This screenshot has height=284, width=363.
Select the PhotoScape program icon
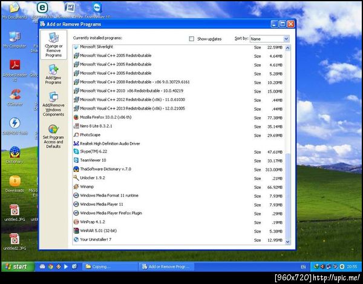pyautogui.click(x=76, y=135)
